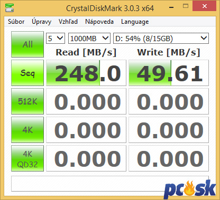This screenshot has height=200, width=220.
Task: Click the 4K QD32 write result field
Action: pyautogui.click(x=169, y=158)
